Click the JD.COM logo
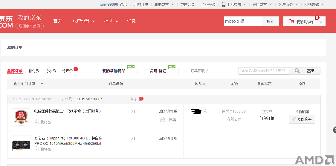 6,21
